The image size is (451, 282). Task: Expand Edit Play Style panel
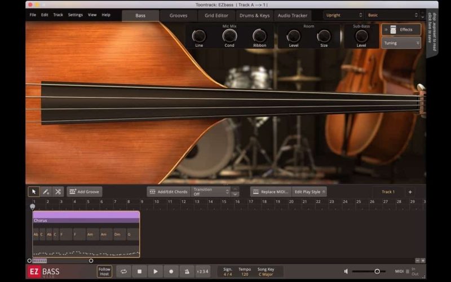pyautogui.click(x=309, y=192)
